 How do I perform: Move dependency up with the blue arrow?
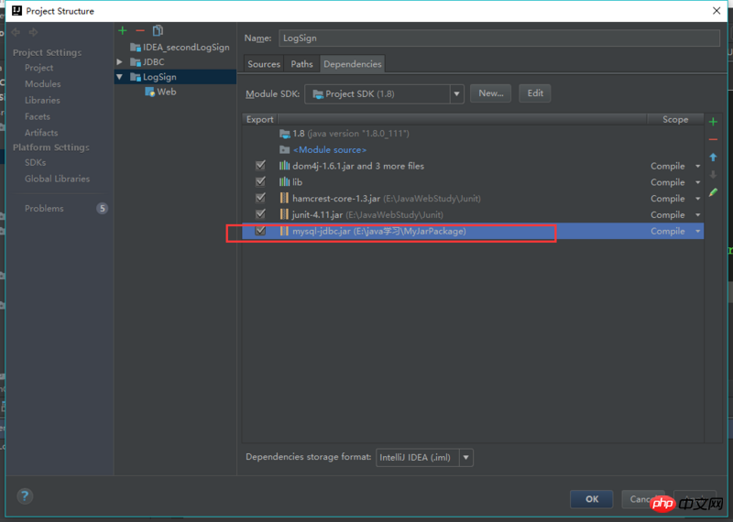(713, 157)
